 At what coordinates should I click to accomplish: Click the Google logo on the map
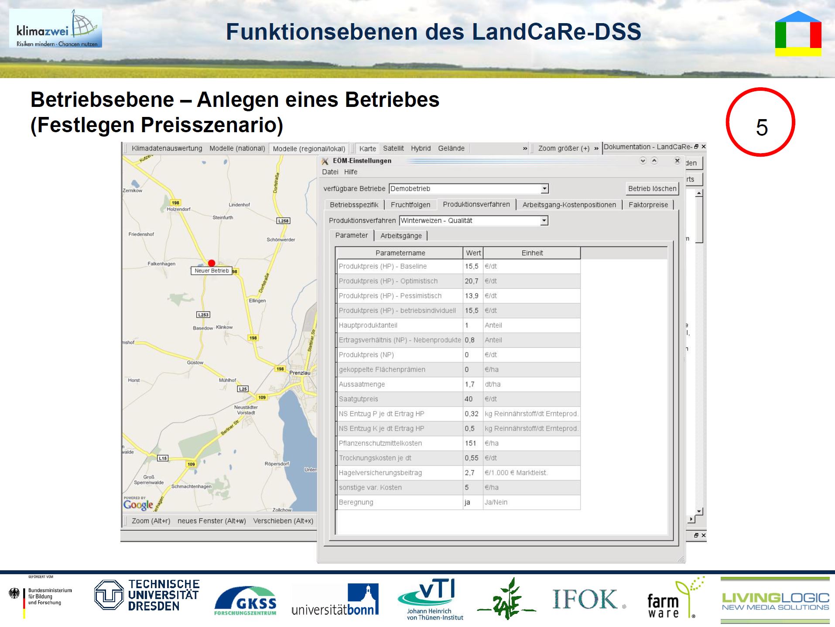(x=138, y=505)
